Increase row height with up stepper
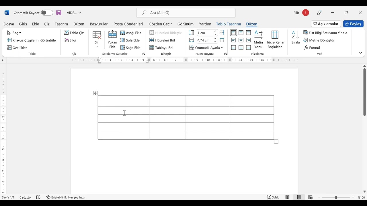The width and height of the screenshot is (367, 206). coord(215,31)
